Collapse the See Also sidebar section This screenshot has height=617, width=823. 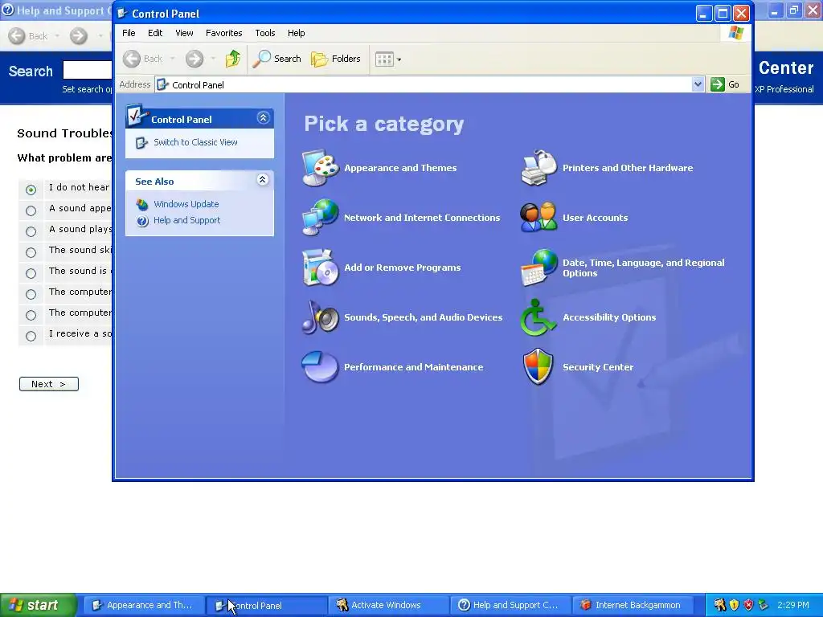click(x=263, y=180)
